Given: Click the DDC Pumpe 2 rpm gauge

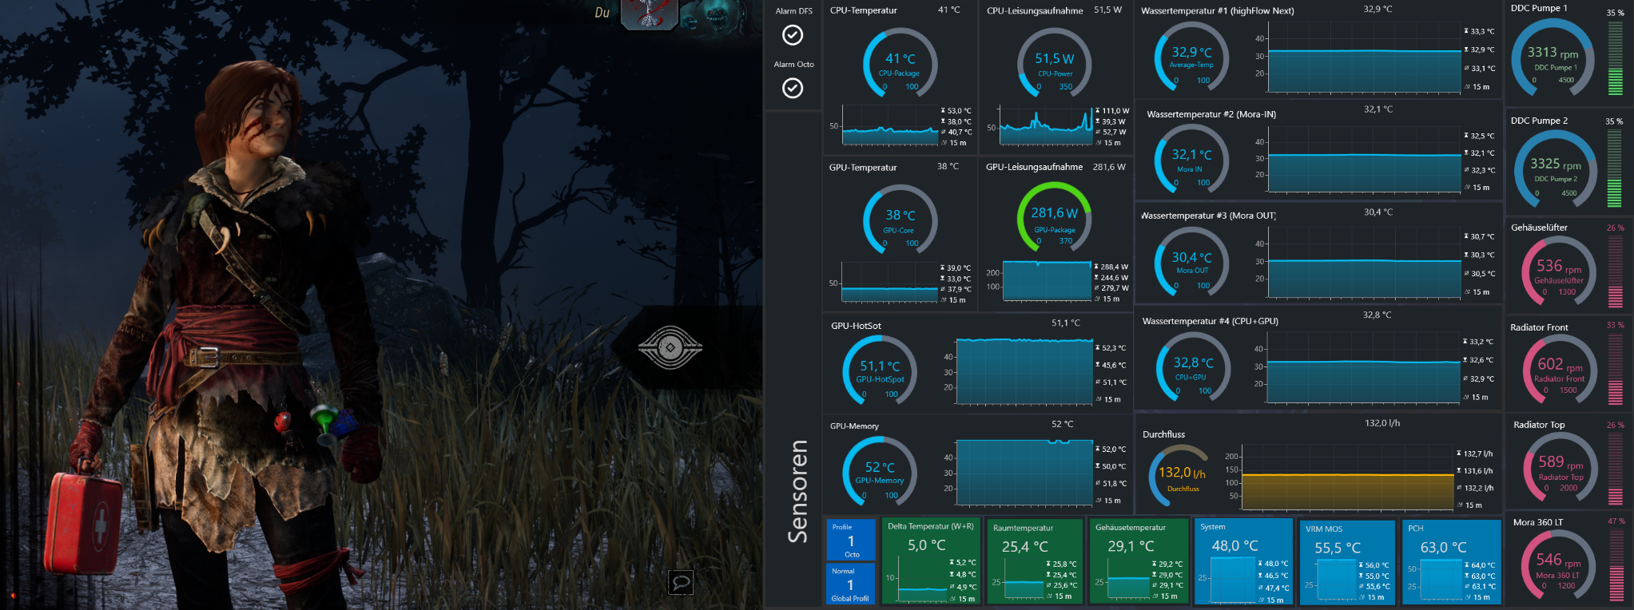Looking at the screenshot, I should coord(1555,168).
